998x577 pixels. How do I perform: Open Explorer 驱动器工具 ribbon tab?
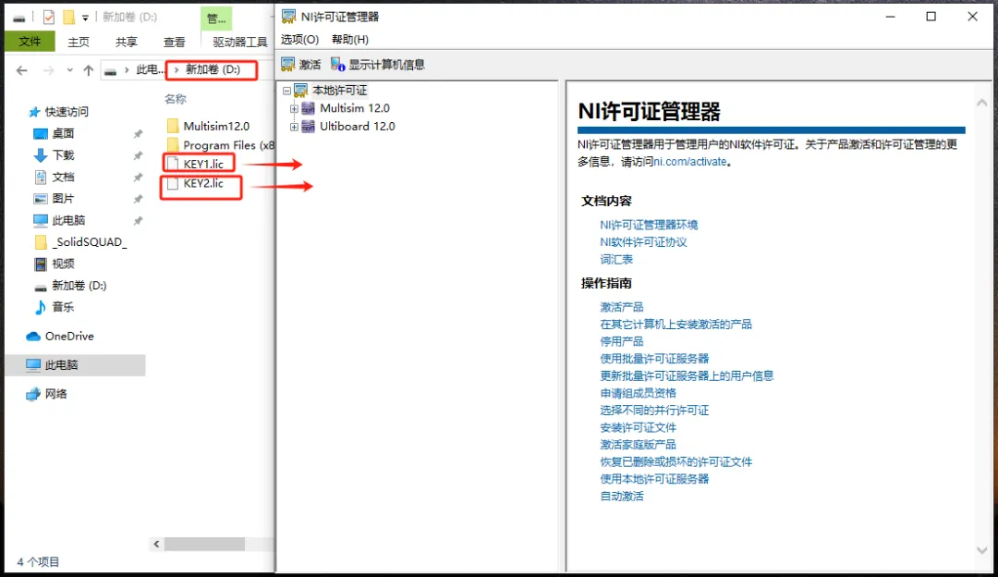click(x=240, y=42)
